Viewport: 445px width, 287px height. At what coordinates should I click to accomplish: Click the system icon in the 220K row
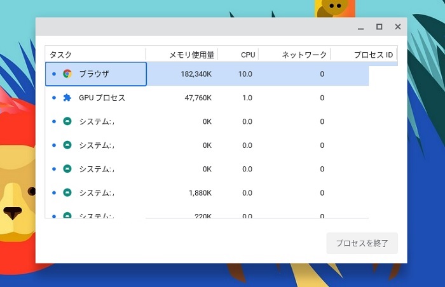(x=67, y=215)
